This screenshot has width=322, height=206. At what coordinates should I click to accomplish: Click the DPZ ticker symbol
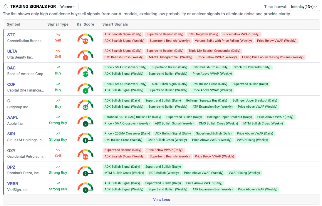pyautogui.click(x=11, y=167)
